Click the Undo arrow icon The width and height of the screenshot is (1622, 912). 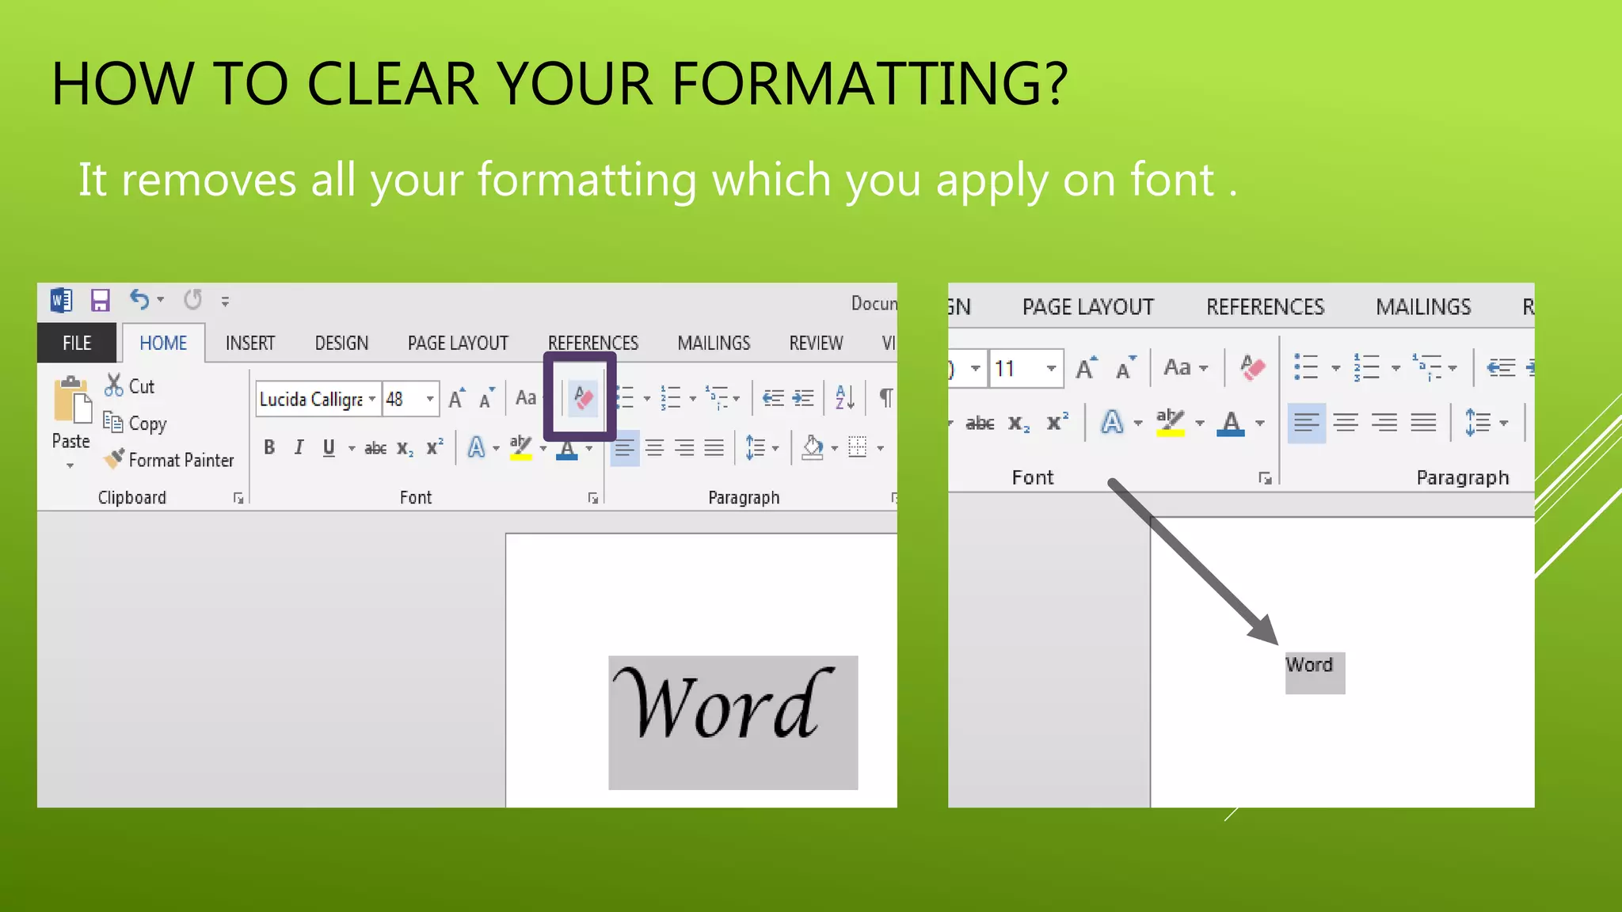coord(139,300)
